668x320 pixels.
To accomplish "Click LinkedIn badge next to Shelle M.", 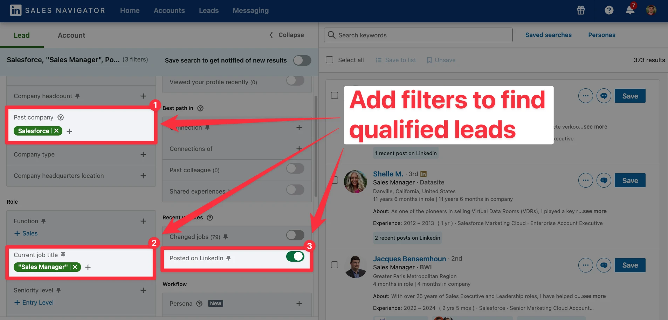I will coord(423,174).
